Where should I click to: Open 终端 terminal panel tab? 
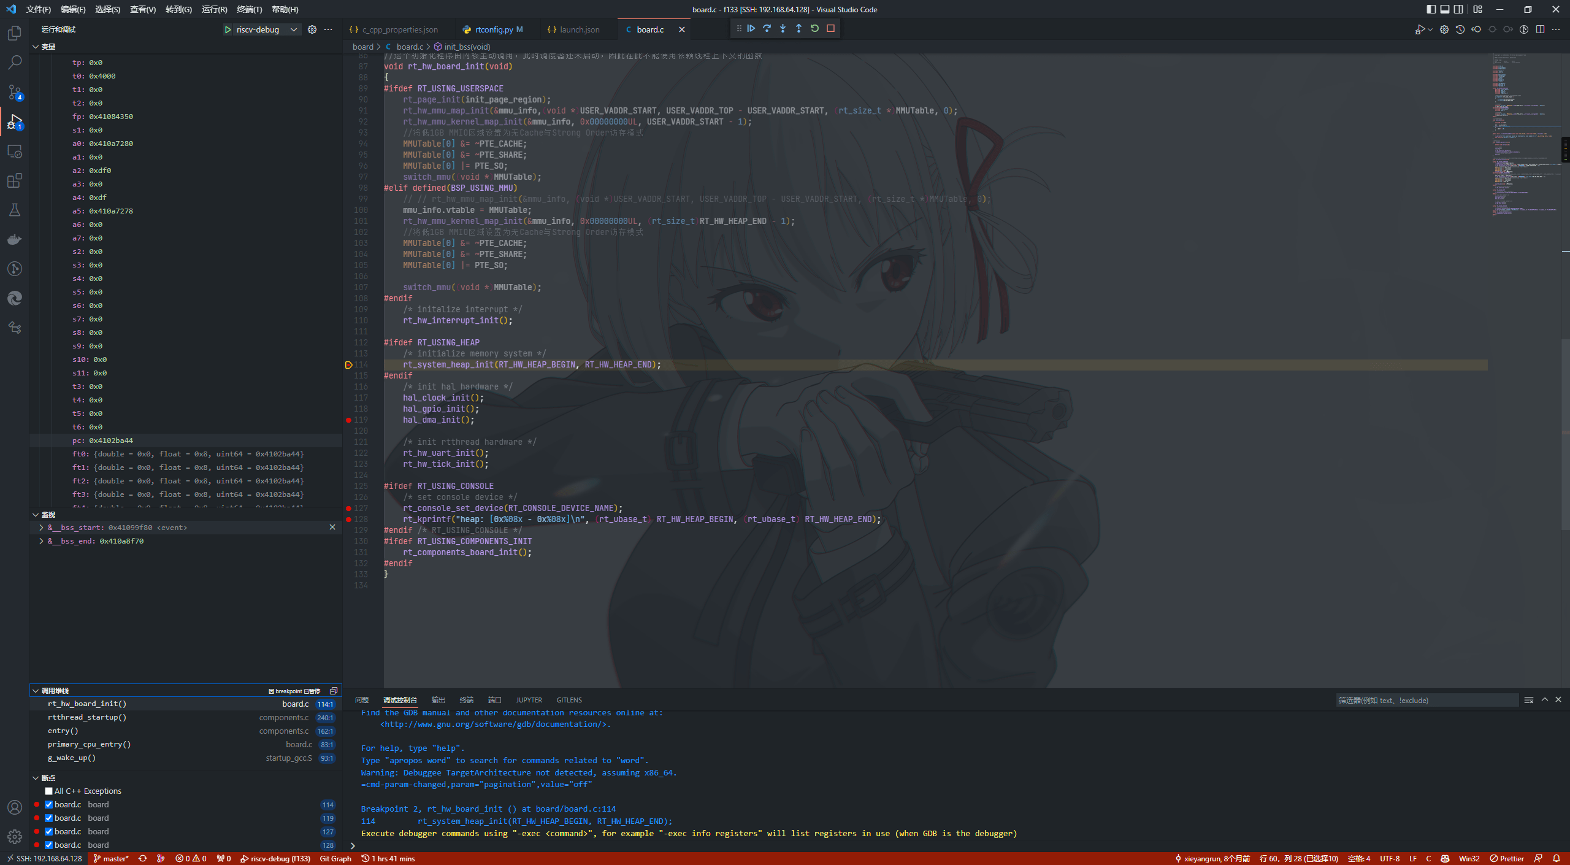pos(467,700)
